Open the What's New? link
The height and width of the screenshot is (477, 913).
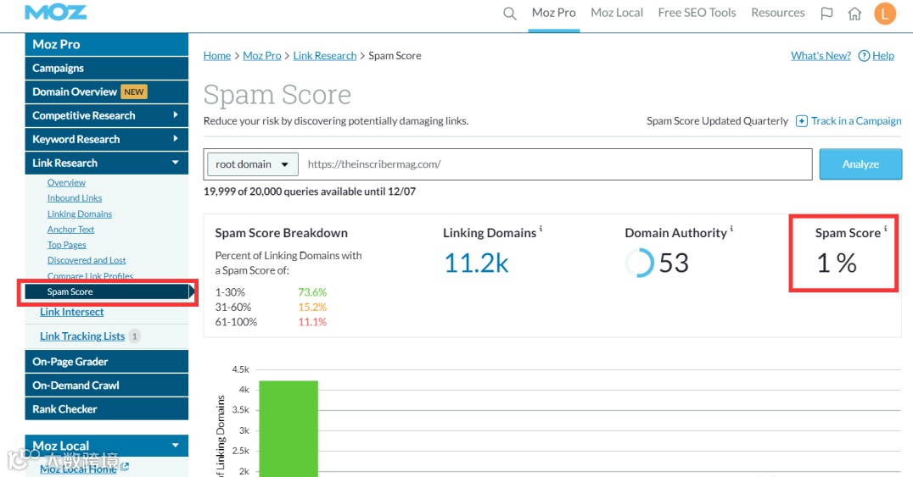click(821, 56)
